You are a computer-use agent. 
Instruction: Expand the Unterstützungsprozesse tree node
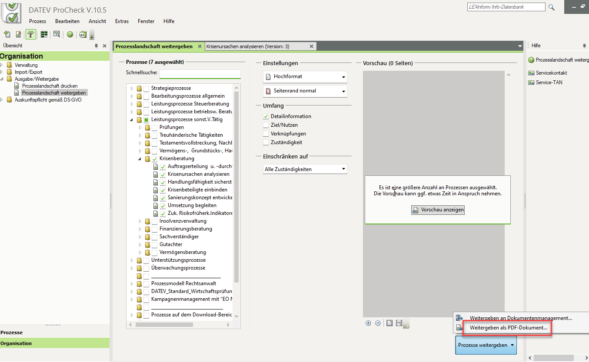click(x=132, y=260)
